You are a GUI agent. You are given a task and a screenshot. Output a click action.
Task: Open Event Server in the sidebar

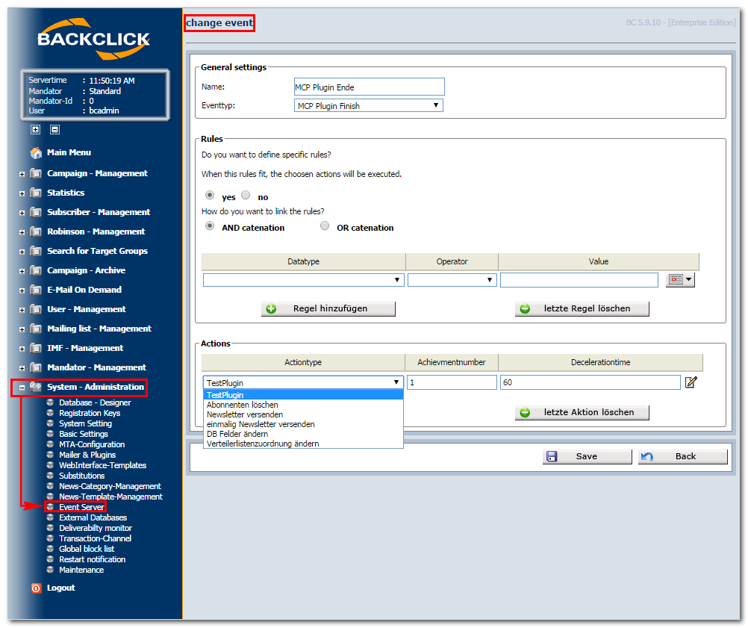point(81,507)
